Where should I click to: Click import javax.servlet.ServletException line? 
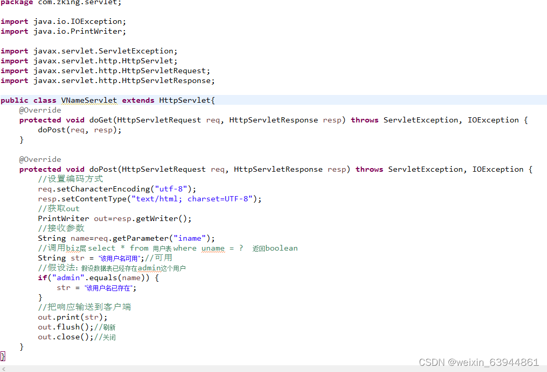(x=89, y=51)
